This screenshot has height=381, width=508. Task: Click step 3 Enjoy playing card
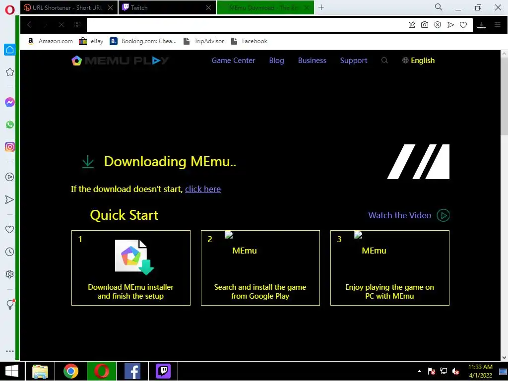click(390, 267)
